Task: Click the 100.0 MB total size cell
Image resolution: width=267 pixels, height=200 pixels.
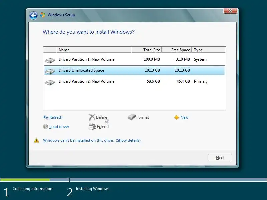Action: click(152, 59)
